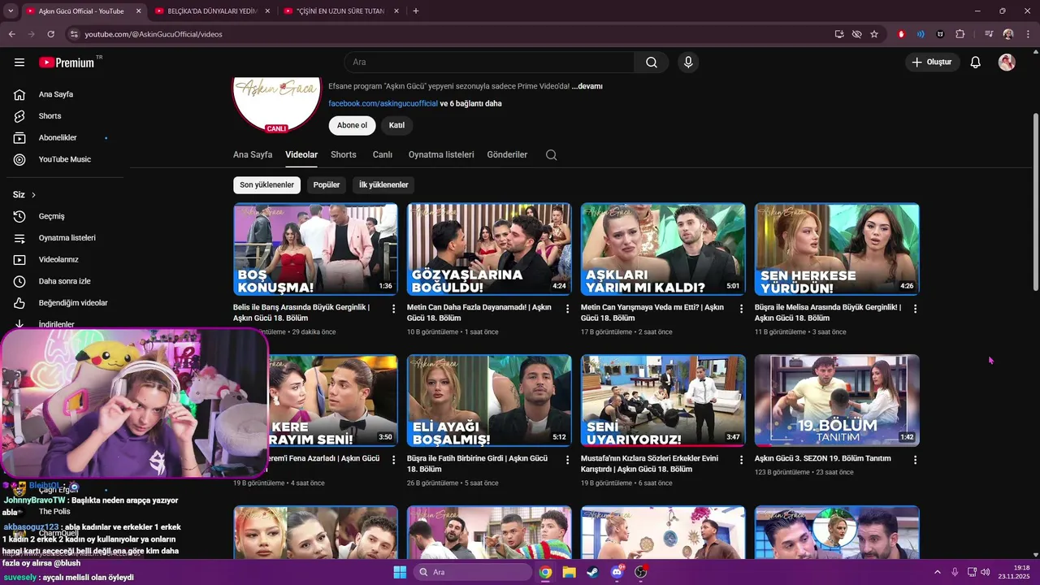Screen dimensions: 1040x585
Task: Open YouTube Music in sidebar
Action: pyautogui.click(x=63, y=160)
